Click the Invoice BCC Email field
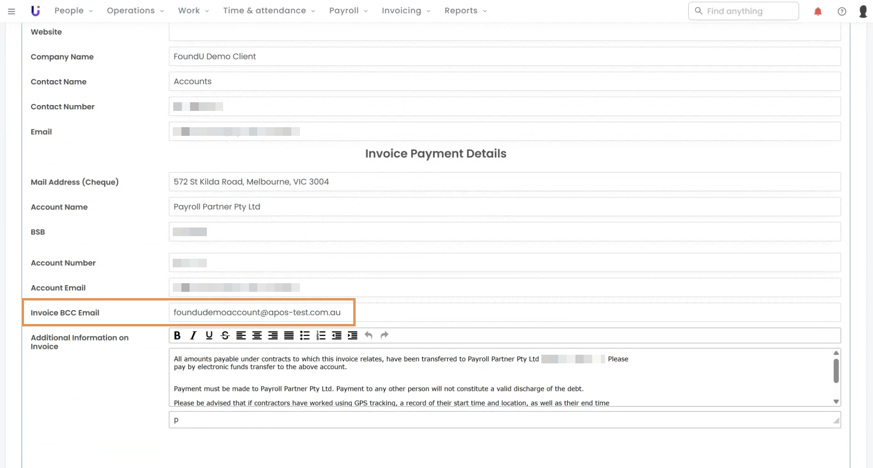The image size is (873, 468). tap(504, 312)
